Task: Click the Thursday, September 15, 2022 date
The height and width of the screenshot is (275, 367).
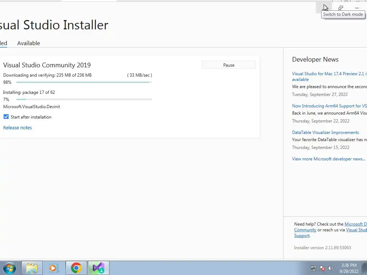Action: click(321, 148)
